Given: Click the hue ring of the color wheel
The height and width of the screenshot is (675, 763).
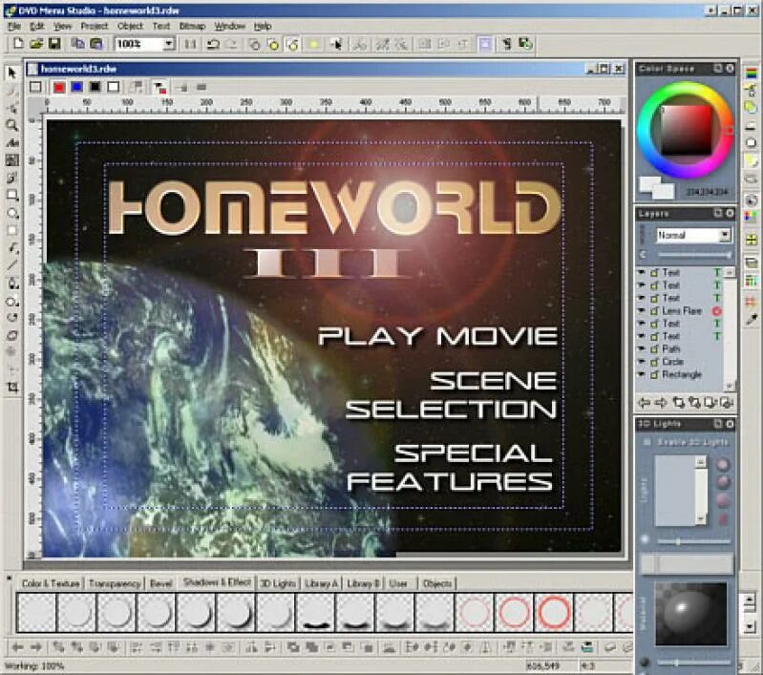Looking at the screenshot, I should coord(686,89).
